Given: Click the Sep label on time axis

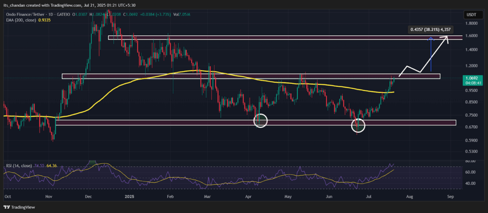Looking at the screenshot, I should tap(450, 197).
